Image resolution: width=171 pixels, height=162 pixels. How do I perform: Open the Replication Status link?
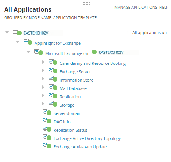pos(70,130)
